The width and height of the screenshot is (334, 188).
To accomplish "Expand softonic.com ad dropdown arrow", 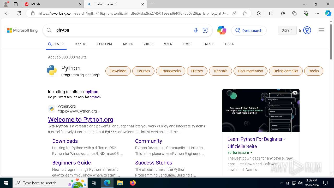I will (252, 153).
